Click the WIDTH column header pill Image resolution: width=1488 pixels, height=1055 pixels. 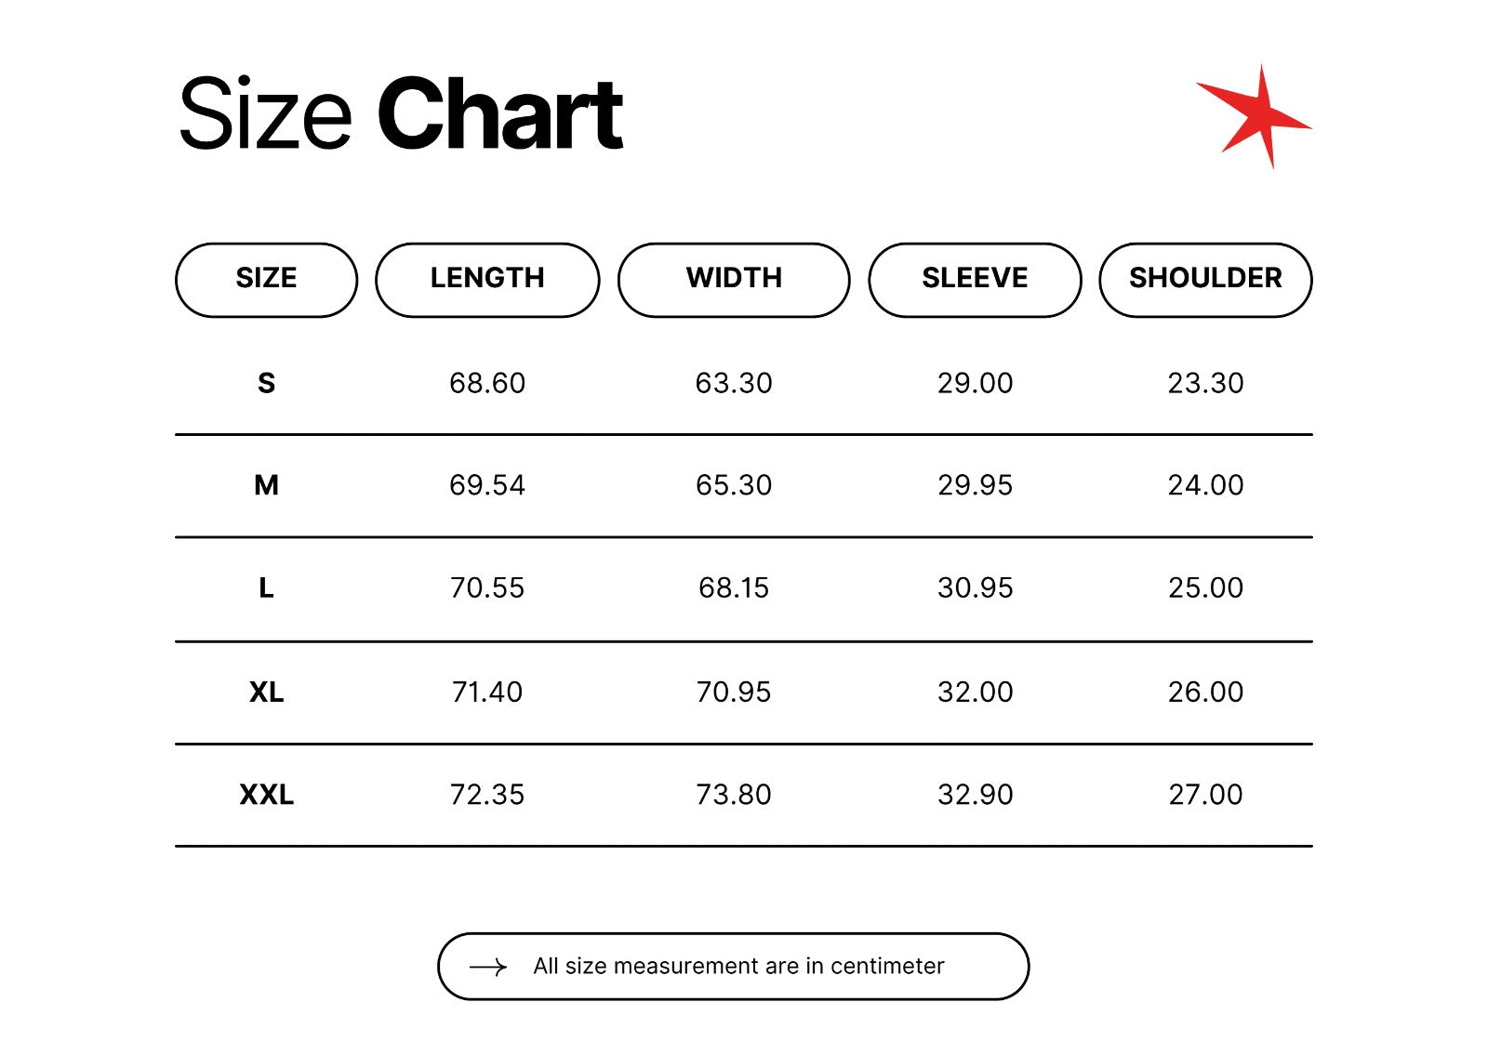coord(734,279)
